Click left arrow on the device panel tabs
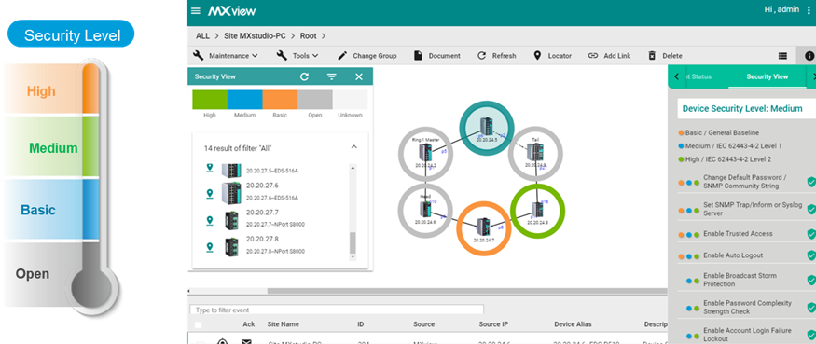 676,76
